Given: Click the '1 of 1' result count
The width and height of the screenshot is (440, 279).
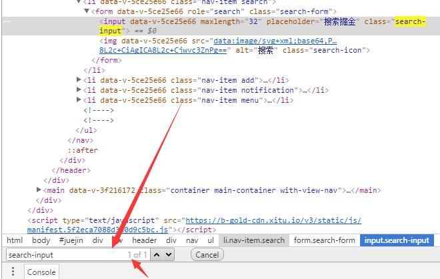Looking at the screenshot, I should (137, 255).
